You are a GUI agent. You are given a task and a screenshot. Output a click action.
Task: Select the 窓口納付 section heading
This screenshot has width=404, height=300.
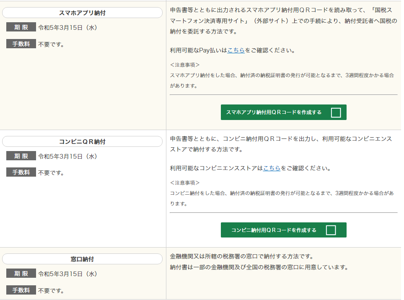point(82,259)
